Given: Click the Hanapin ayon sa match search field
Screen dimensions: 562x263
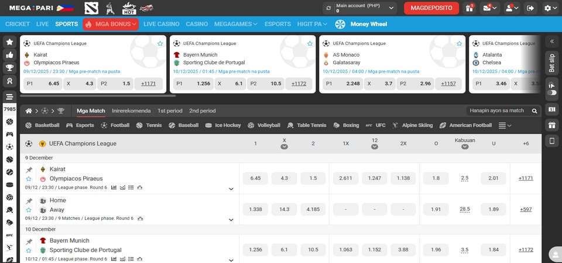Looking at the screenshot, I should click(x=496, y=111).
